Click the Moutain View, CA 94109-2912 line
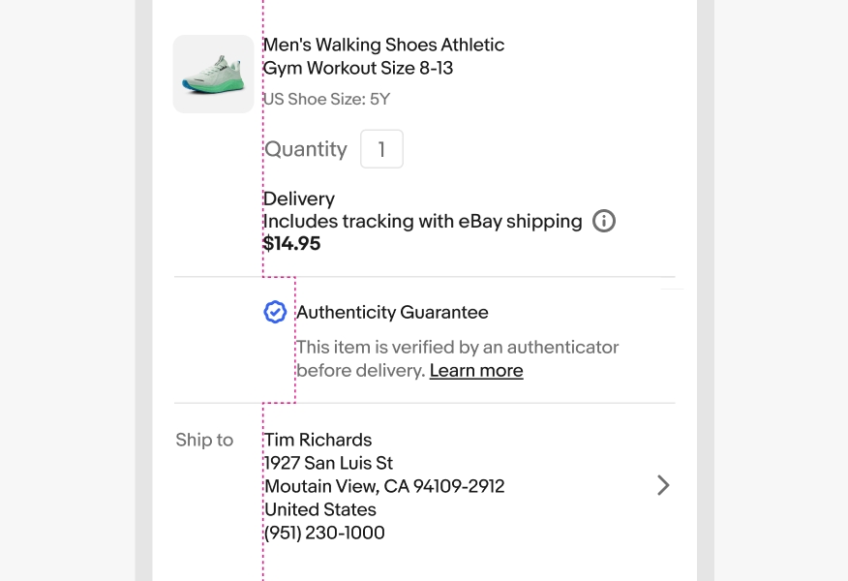This screenshot has width=848, height=581. tap(384, 486)
